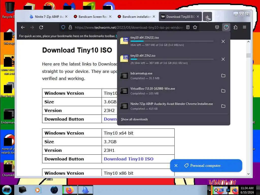Click the Download Tiny10 ISO page heading
Viewport: 260px width, 195px height.
77,50
